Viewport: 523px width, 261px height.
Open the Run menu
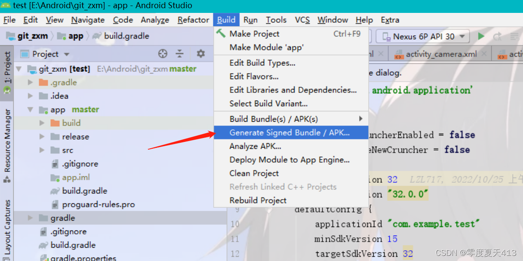click(250, 20)
